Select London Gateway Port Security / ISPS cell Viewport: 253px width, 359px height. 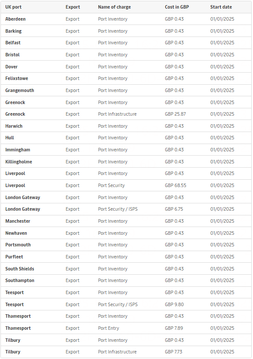(118, 209)
